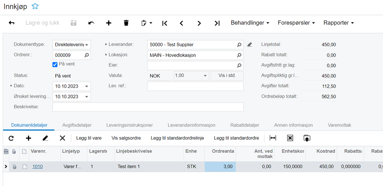Go to next record arrow

click(199, 23)
